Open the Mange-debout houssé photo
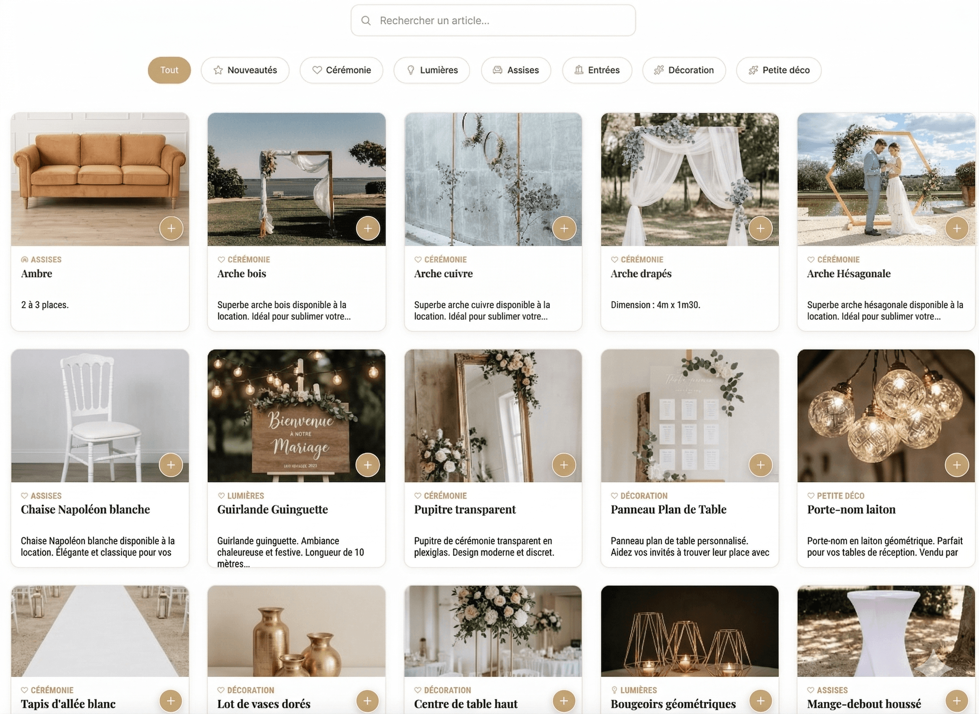This screenshot has height=714, width=979. click(x=886, y=631)
